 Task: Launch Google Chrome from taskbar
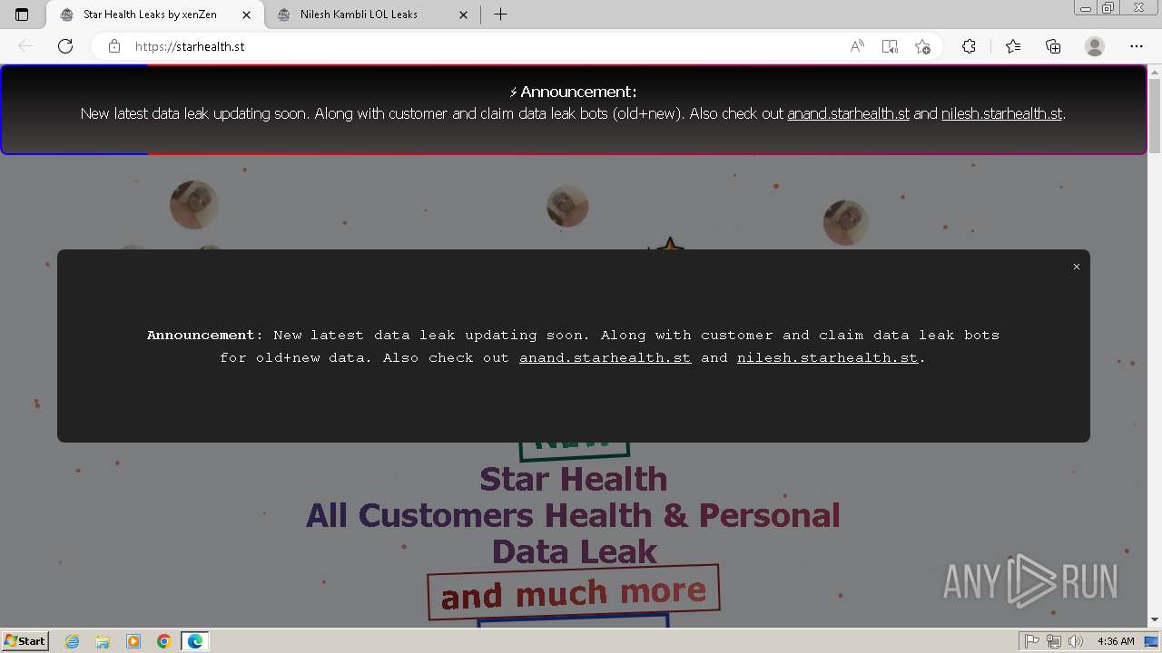[x=164, y=641]
